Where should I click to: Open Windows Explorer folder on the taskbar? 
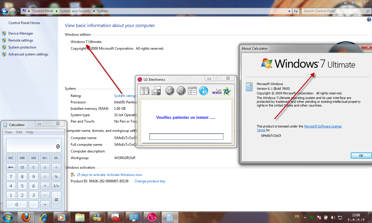click(80, 217)
